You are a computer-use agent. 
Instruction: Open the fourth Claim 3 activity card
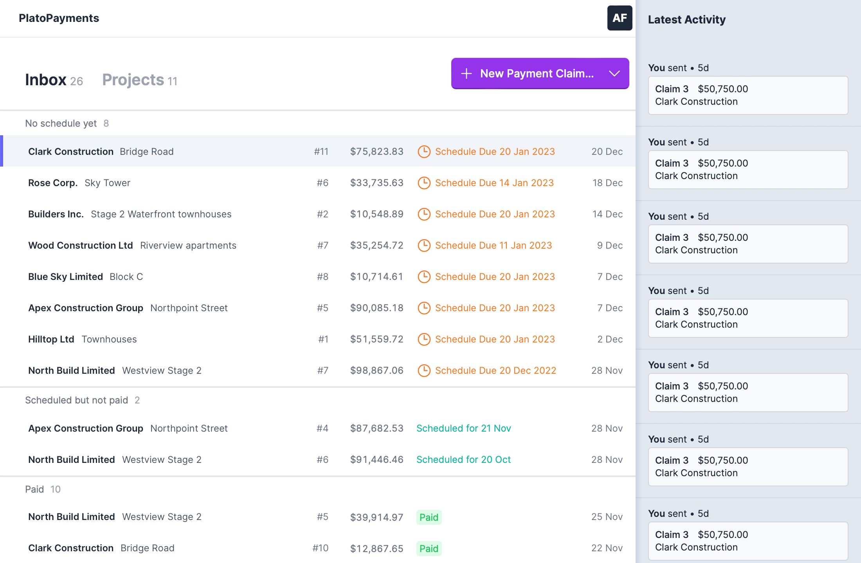pyautogui.click(x=748, y=318)
